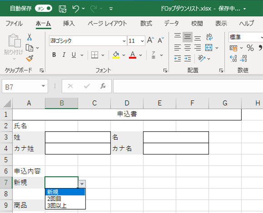
Task: Click the Increase Font Size icon
Action: click(150, 40)
